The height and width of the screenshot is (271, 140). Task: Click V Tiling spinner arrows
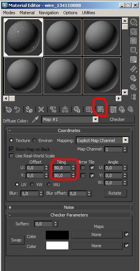click(73, 175)
